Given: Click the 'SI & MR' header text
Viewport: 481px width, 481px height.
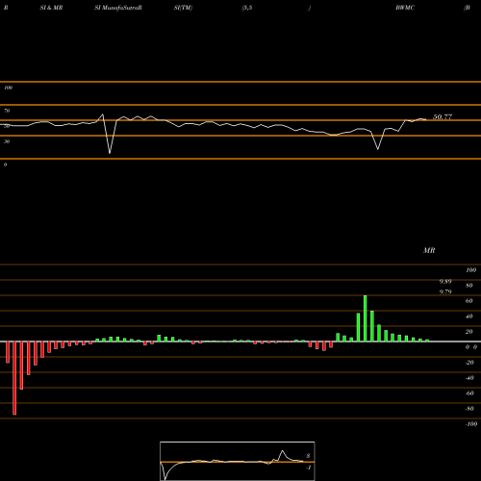Looking at the screenshot, I should [51, 8].
